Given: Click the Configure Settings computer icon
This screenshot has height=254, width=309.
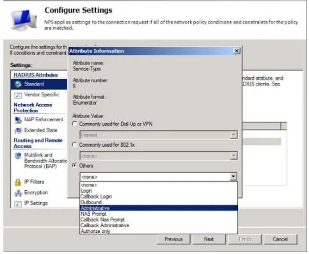Looking at the screenshot, I should [24, 20].
